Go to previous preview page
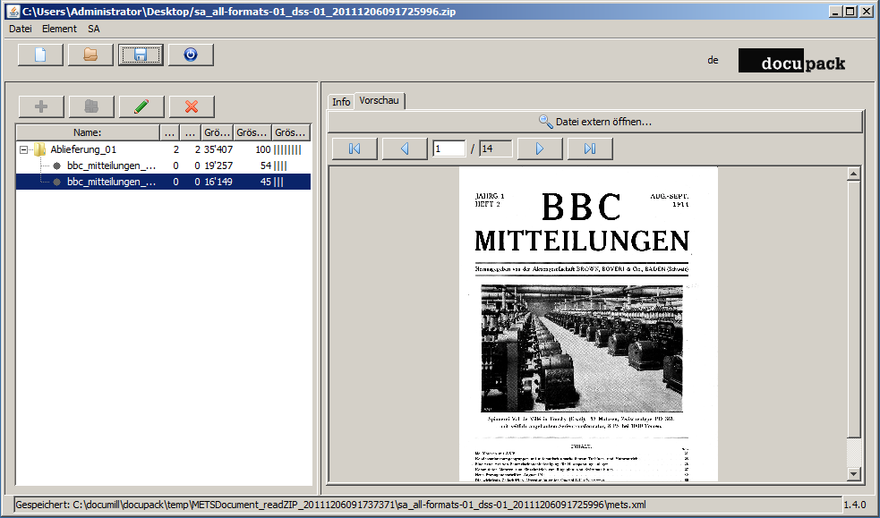Viewport: 880px width, 518px height. point(405,149)
